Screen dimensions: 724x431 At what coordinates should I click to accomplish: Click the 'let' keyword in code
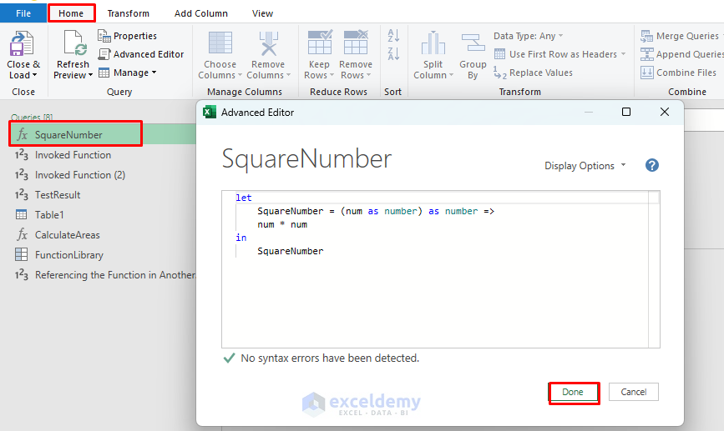(x=243, y=198)
